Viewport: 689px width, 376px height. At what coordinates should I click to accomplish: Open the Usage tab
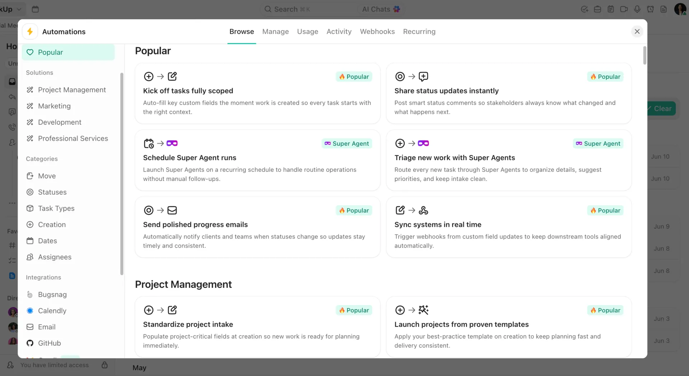[308, 32]
